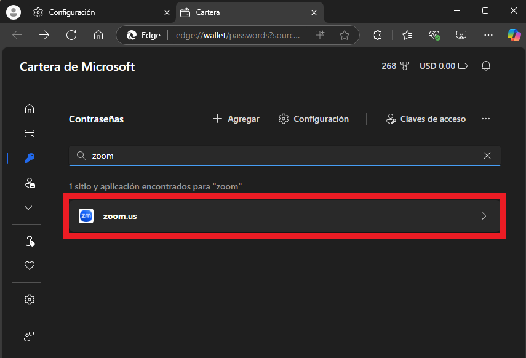Reload the wallet page
The height and width of the screenshot is (358, 526).
71,35
